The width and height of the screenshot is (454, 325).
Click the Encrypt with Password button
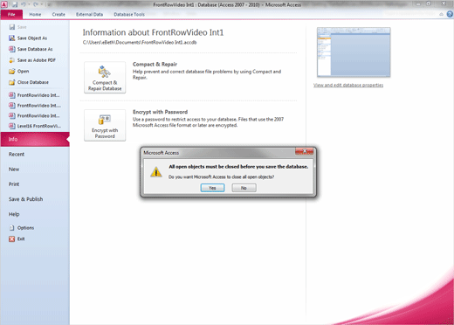pyautogui.click(x=105, y=125)
